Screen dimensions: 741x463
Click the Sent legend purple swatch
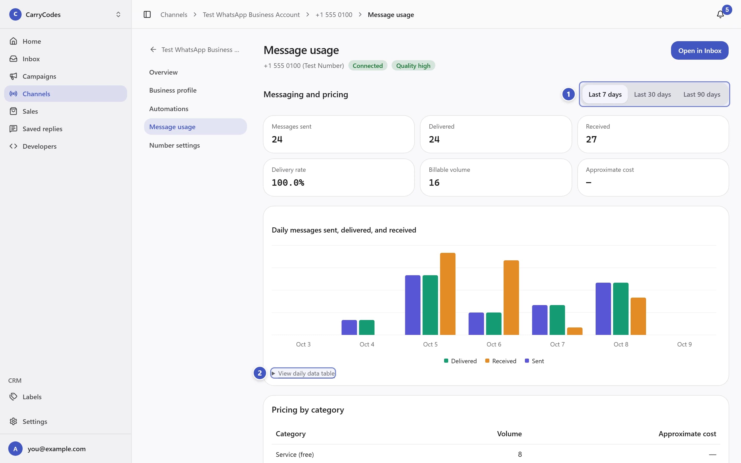[x=527, y=360]
